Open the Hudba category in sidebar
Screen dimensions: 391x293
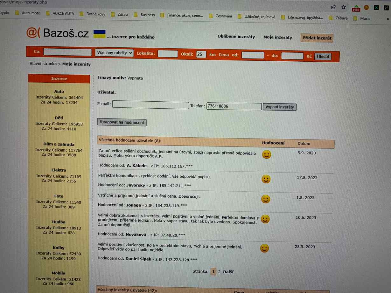click(59, 222)
